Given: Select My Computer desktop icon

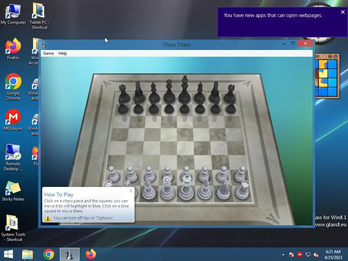Looking at the screenshot, I should [x=13, y=14].
